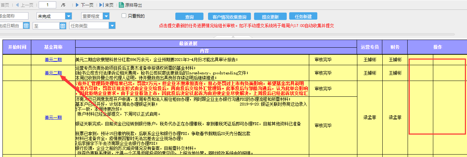467x157 pixels.
Task: Go to previous page with 上一页 arrow
Action: click(x=18, y=5)
